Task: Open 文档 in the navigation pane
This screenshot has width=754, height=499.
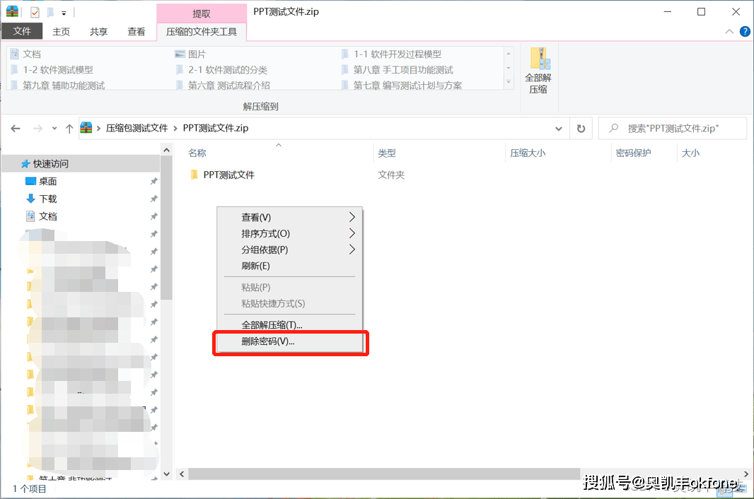Action: [x=47, y=216]
